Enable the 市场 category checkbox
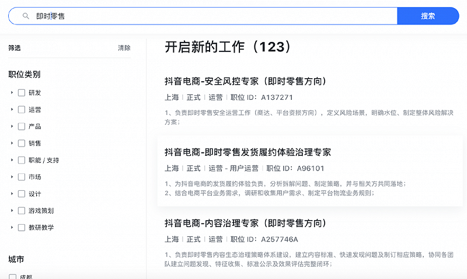 click(22, 177)
